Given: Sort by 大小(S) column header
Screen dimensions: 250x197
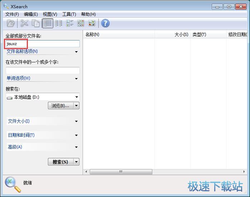Looking at the screenshot, I should (x=172, y=34).
